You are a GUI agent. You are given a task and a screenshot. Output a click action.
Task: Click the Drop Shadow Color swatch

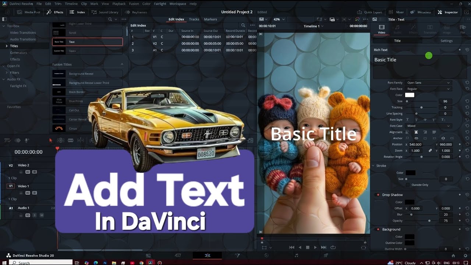[x=410, y=202]
